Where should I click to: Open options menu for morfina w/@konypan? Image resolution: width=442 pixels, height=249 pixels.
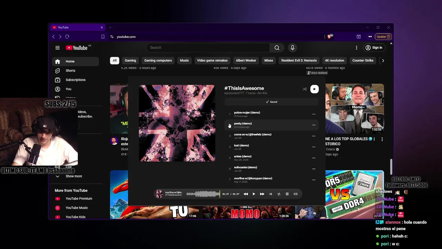[314, 180]
